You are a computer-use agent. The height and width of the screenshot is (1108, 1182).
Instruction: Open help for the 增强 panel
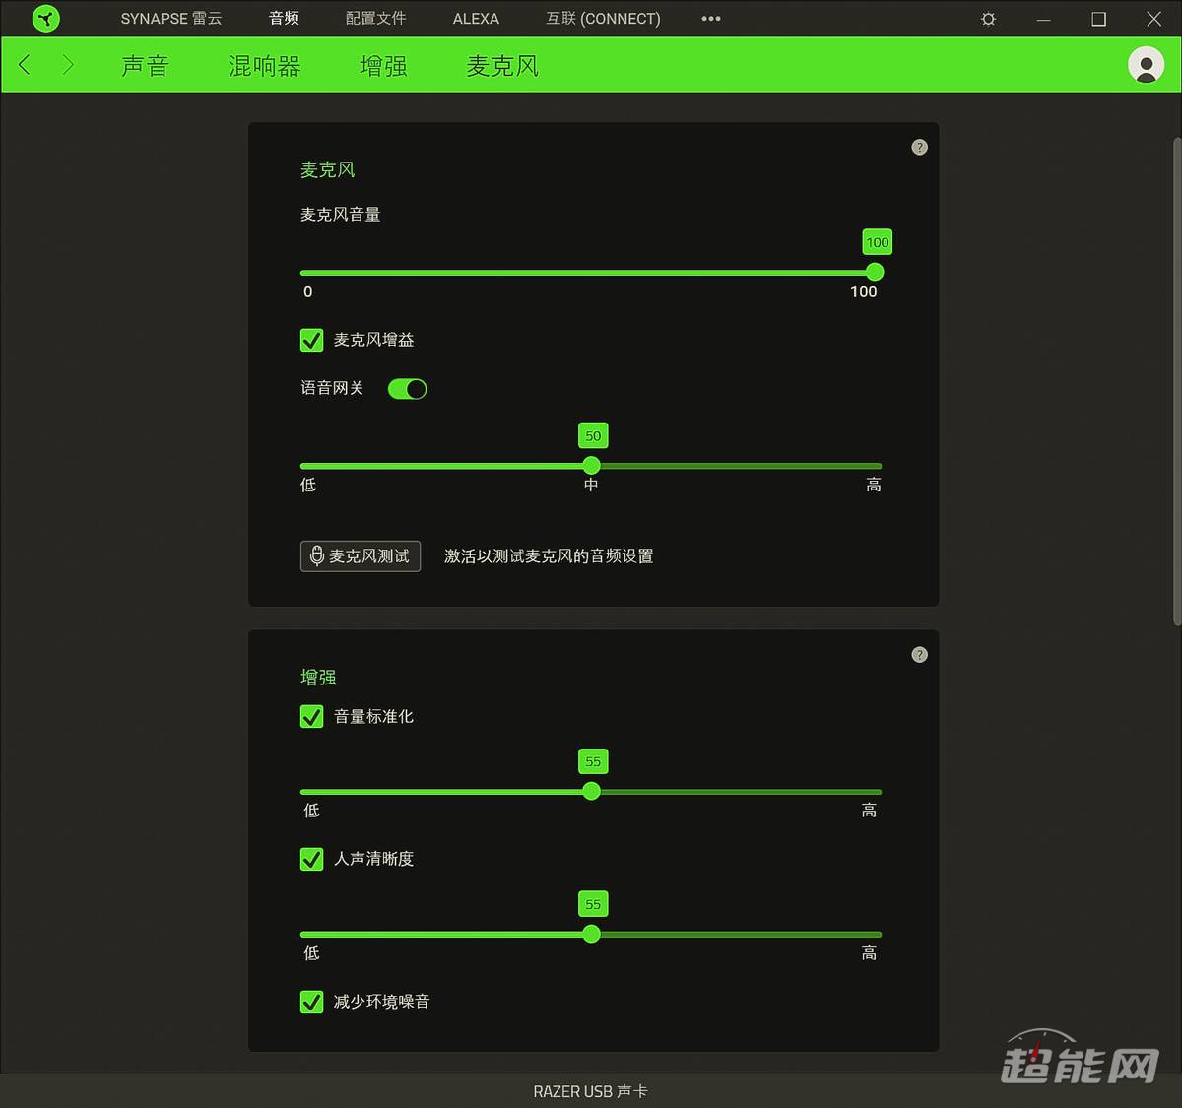coord(919,655)
